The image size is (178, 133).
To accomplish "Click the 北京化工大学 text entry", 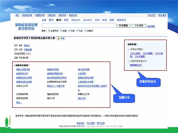I will [x=22, y=86].
